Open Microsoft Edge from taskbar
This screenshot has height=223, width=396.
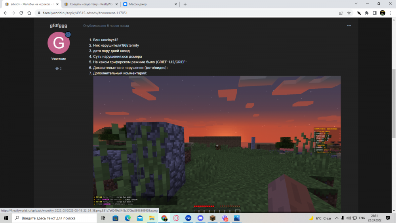pyautogui.click(x=128, y=218)
